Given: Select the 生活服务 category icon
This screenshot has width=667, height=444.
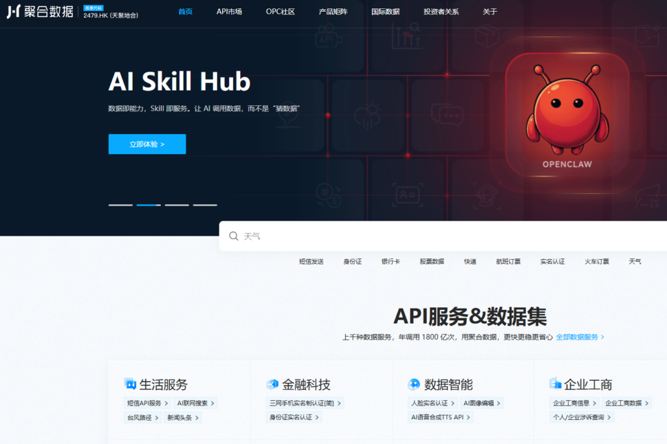Looking at the screenshot, I should 129,384.
